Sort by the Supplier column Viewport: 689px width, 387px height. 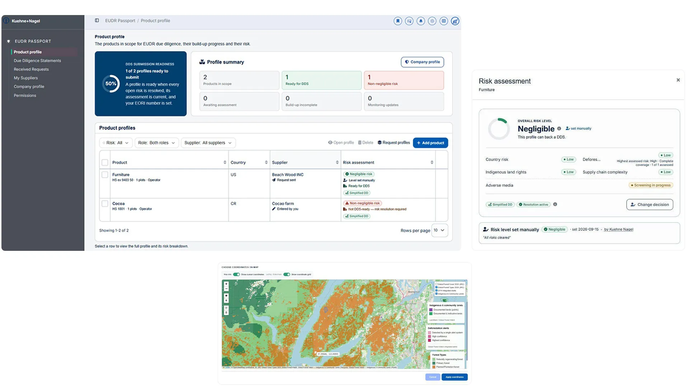(x=337, y=163)
